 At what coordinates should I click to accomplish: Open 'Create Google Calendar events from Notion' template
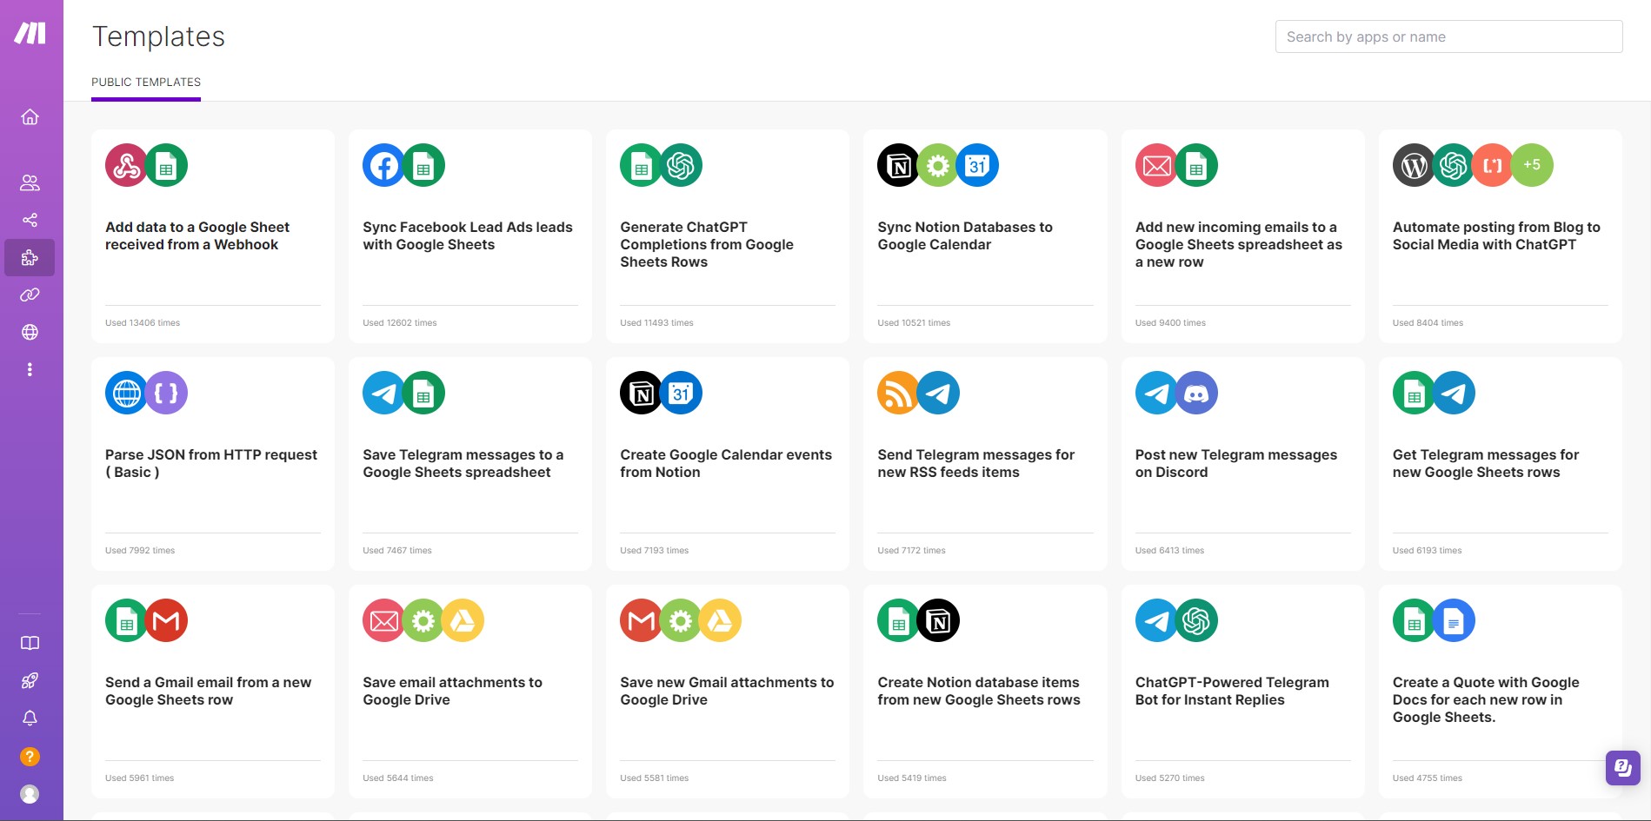click(x=726, y=463)
